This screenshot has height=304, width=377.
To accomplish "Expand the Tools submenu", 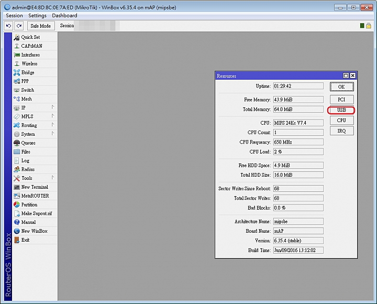I will coord(27,178).
